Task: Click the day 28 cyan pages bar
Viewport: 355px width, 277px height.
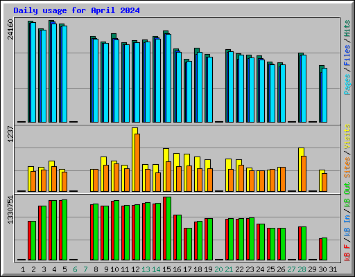Action: click(x=304, y=89)
